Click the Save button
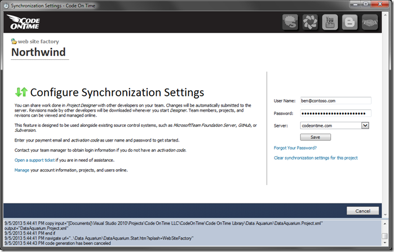This screenshot has width=394, height=252. 315,137
